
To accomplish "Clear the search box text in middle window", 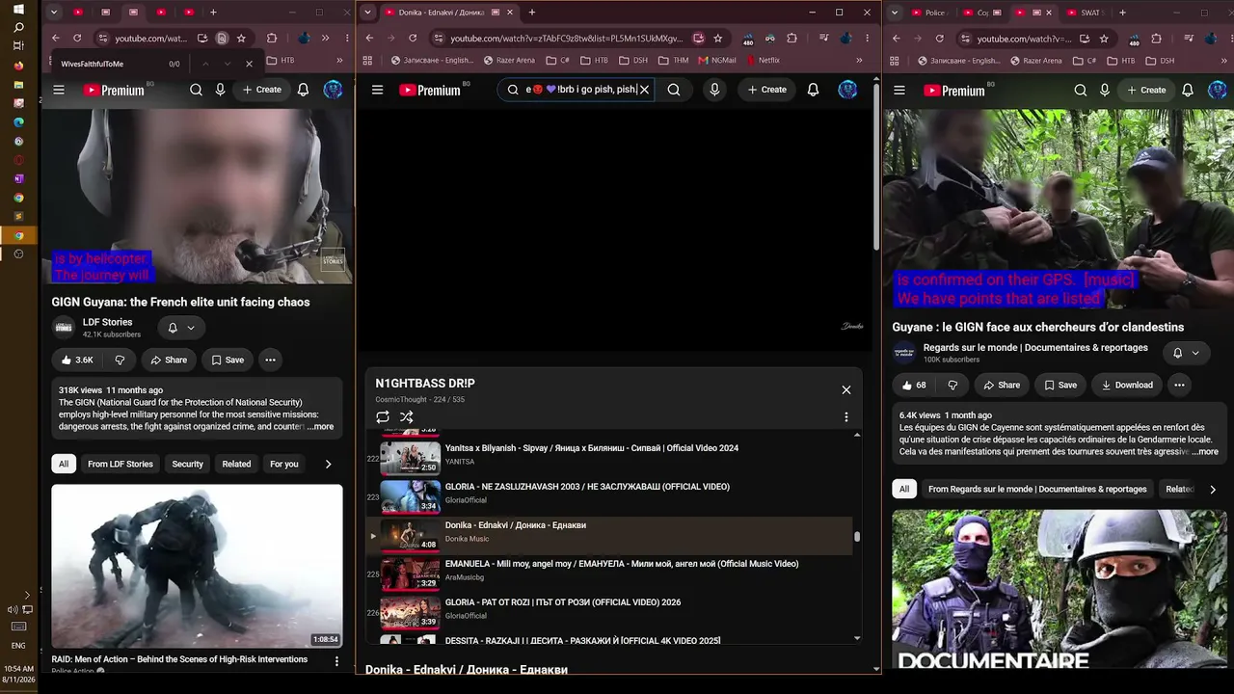I will point(644,90).
